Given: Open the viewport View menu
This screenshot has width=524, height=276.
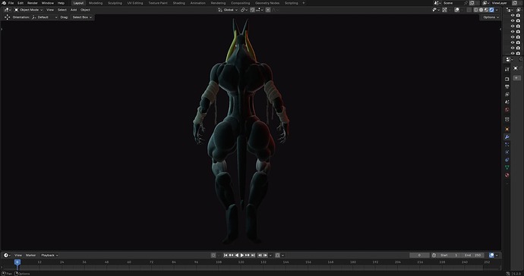Looking at the screenshot, I should (x=50, y=10).
